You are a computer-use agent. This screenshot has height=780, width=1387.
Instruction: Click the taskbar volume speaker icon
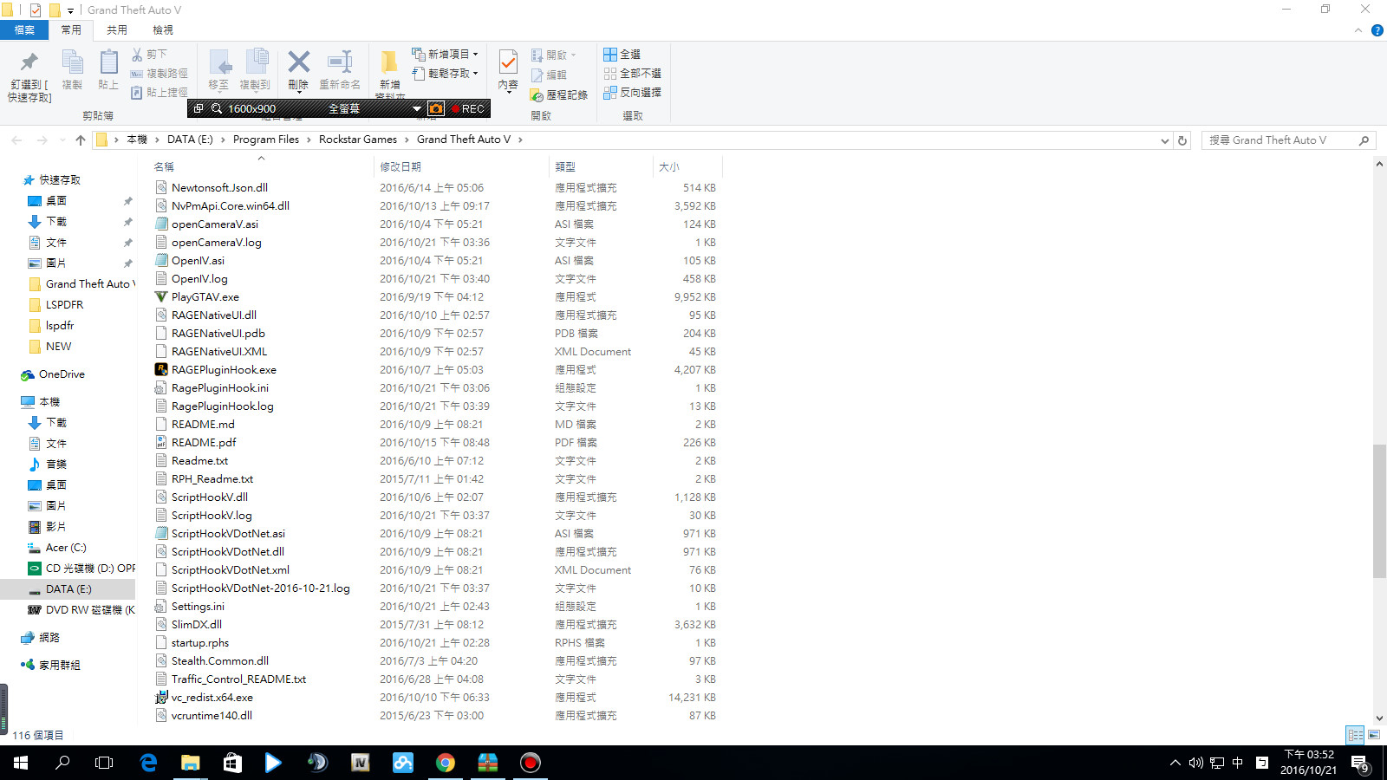tap(1196, 763)
